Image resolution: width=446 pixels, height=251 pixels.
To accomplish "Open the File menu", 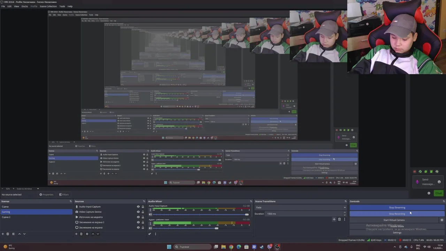I will [x=3, y=6].
